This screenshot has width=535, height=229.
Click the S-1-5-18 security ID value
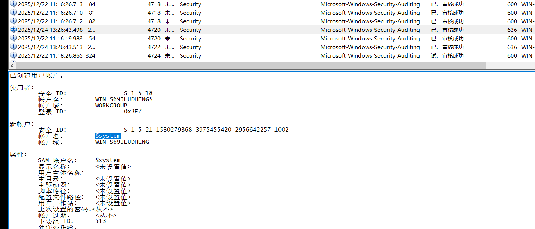[138, 93]
